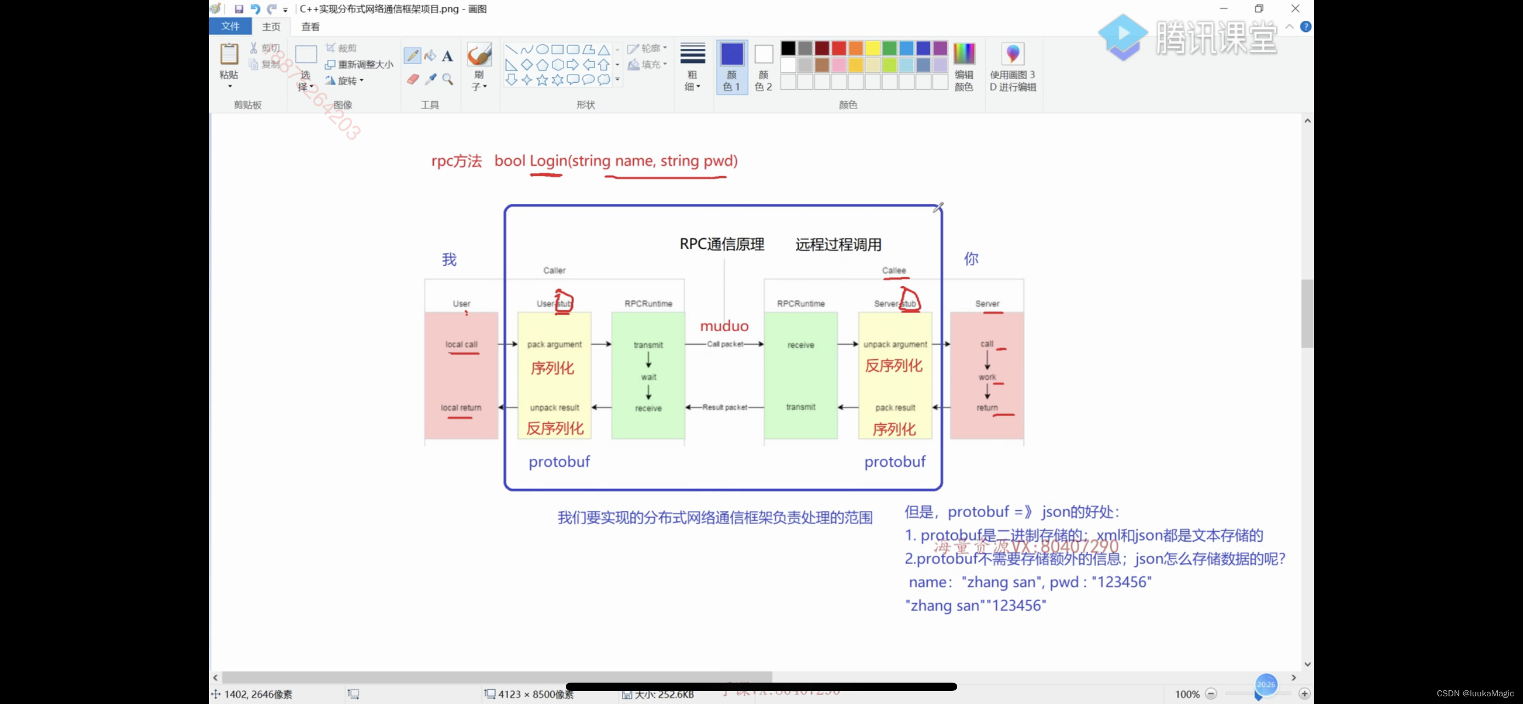
Task: Choose the Rounded rectangle shape
Action: coord(572,50)
